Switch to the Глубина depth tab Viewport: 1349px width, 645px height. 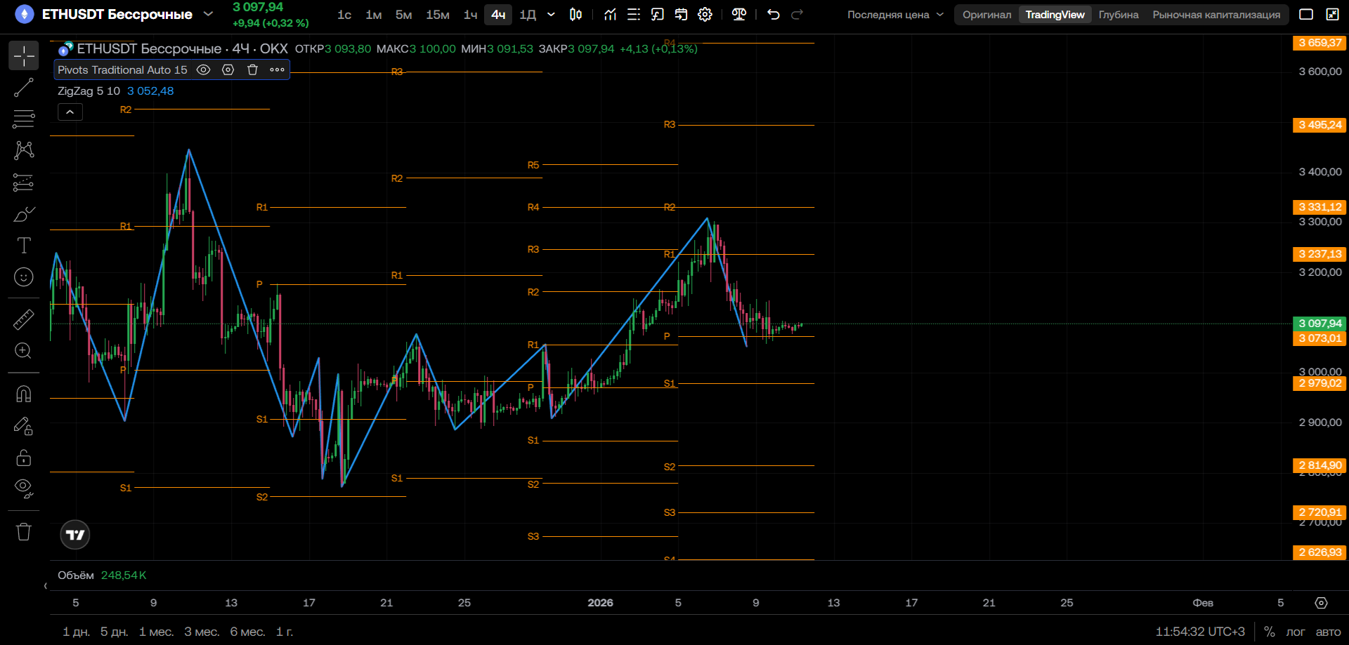pyautogui.click(x=1119, y=15)
